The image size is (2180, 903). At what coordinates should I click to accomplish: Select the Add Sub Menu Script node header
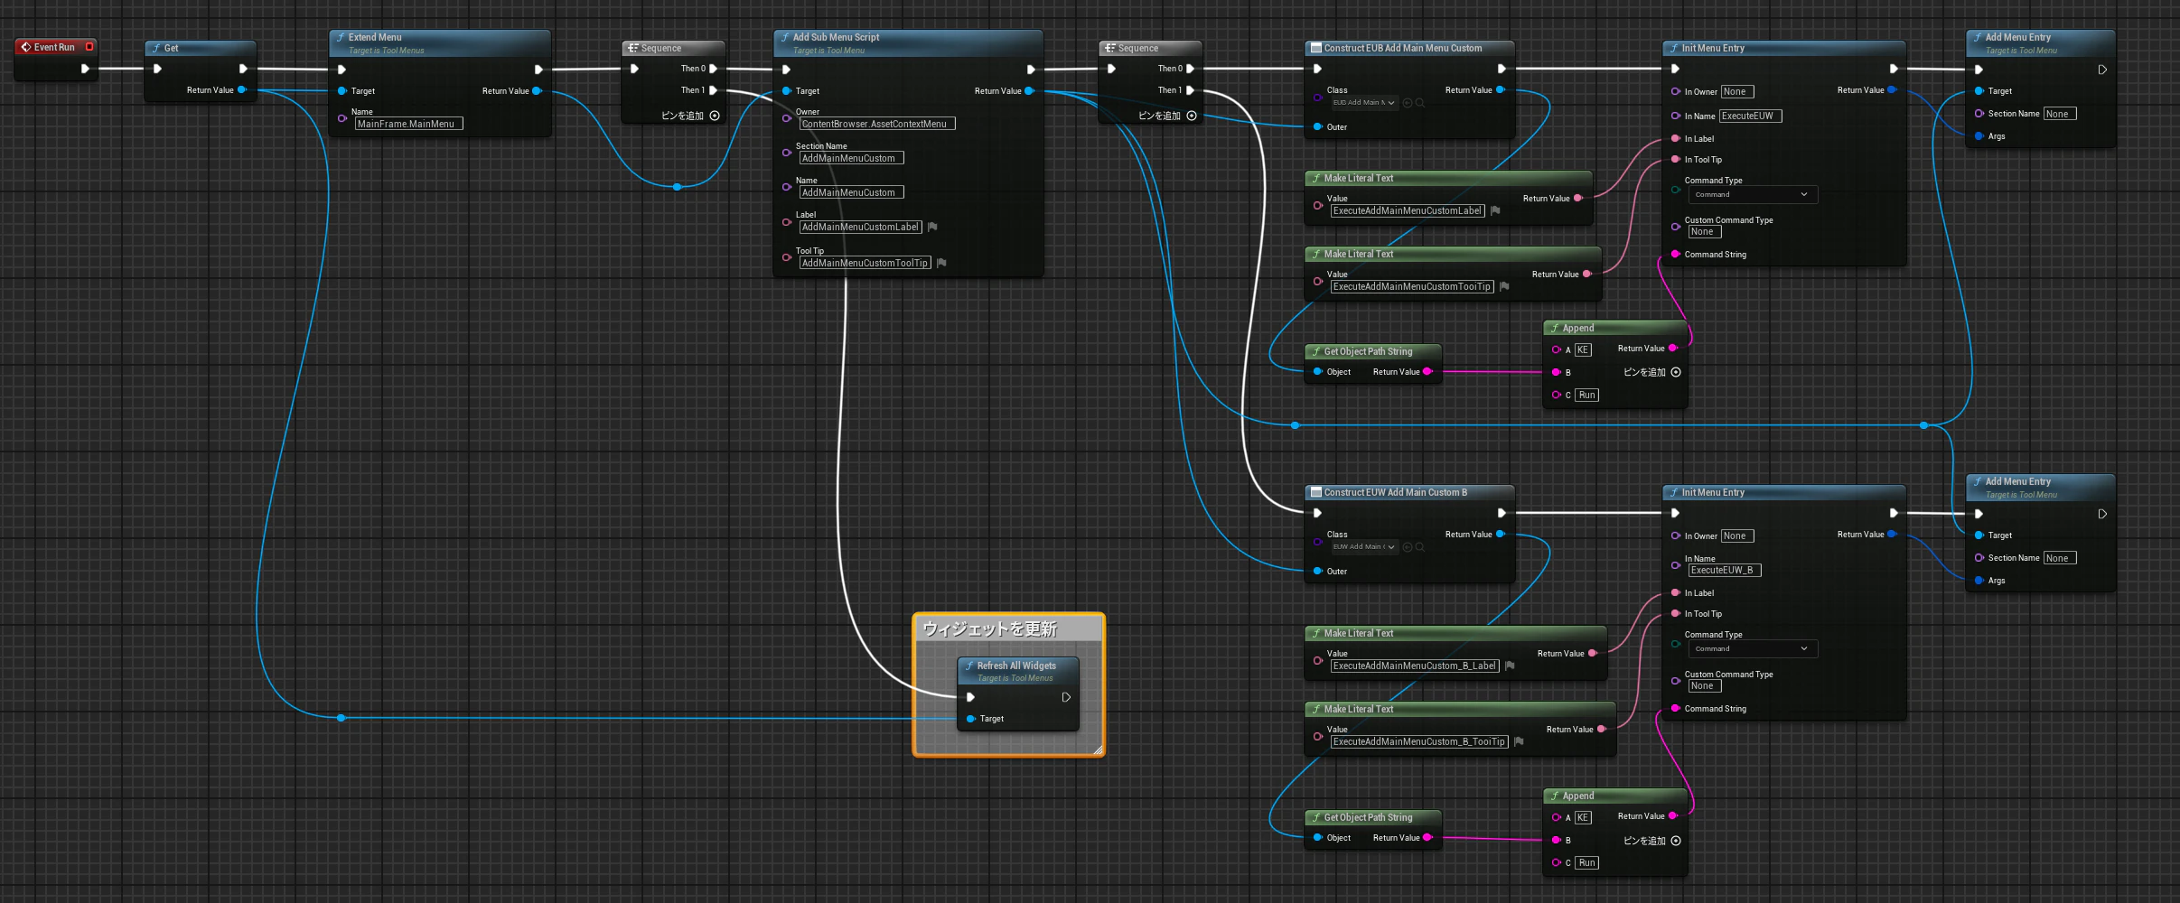coord(908,43)
